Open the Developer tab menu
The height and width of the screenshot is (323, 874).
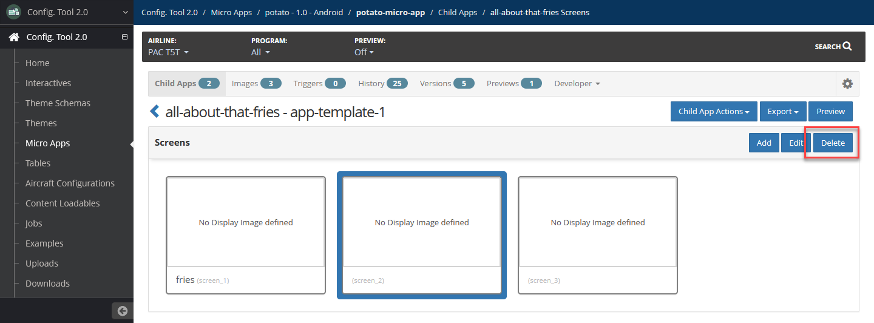coord(577,84)
